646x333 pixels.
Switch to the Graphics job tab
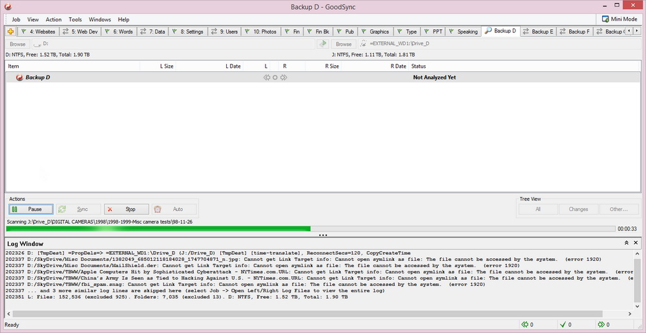[375, 32]
